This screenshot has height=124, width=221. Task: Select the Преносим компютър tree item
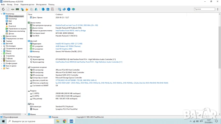(17, 31)
